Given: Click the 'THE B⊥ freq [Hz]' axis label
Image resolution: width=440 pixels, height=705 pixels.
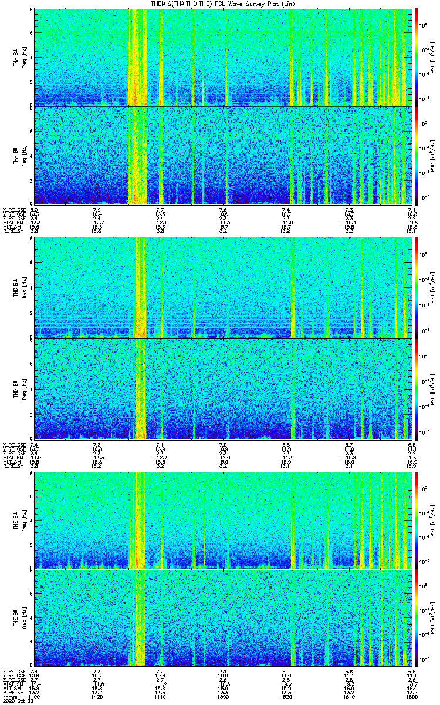Looking at the screenshot, I should [x=19, y=520].
